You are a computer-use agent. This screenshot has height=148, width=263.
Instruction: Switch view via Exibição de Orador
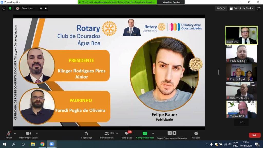(241, 8)
